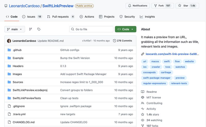Click the .github folder icon
The width and height of the screenshot is (206, 127).
[x=9, y=50]
